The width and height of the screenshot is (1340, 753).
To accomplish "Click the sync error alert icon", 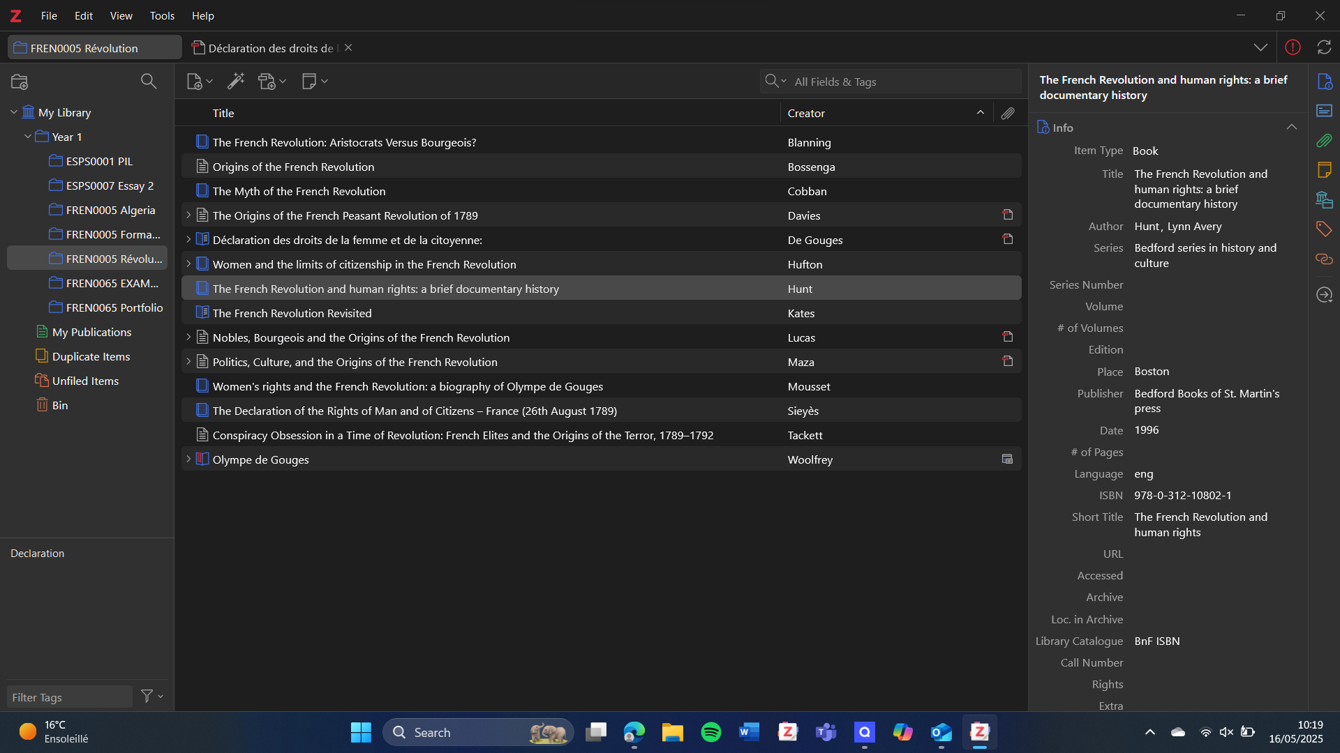I will (1293, 47).
